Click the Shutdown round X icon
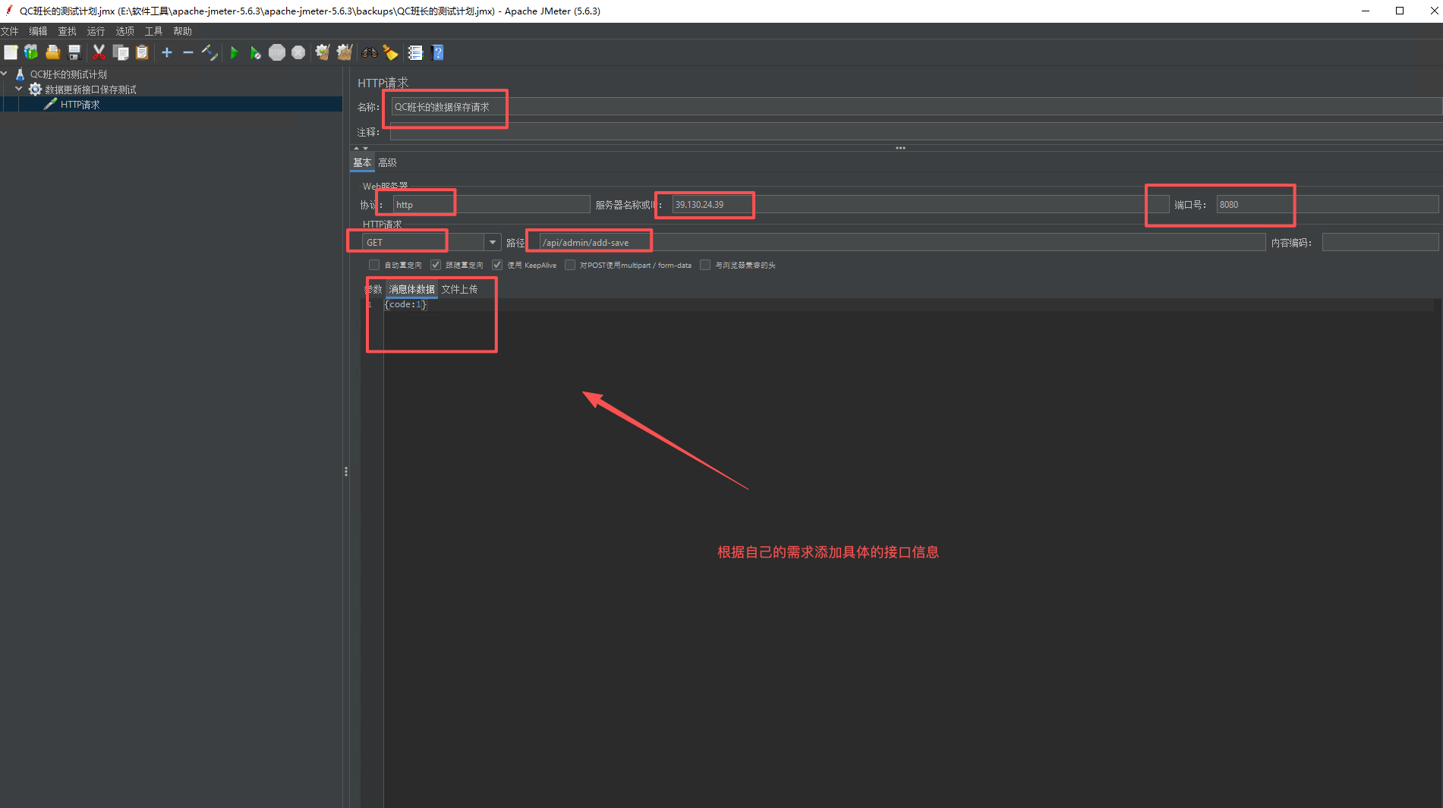Viewport: 1443px width, 808px height. (298, 52)
